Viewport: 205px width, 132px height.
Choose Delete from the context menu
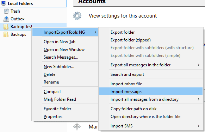pos(66,74)
